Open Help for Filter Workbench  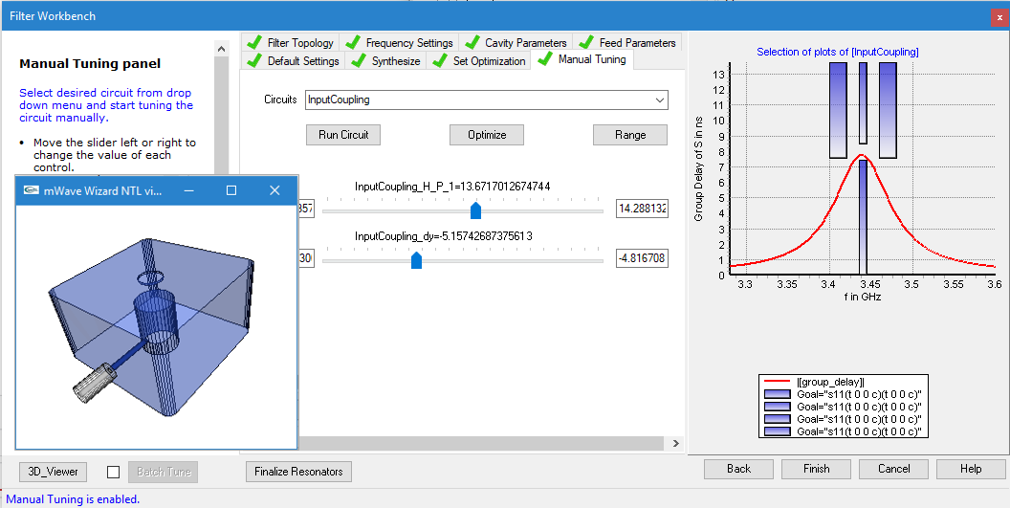[x=971, y=469]
